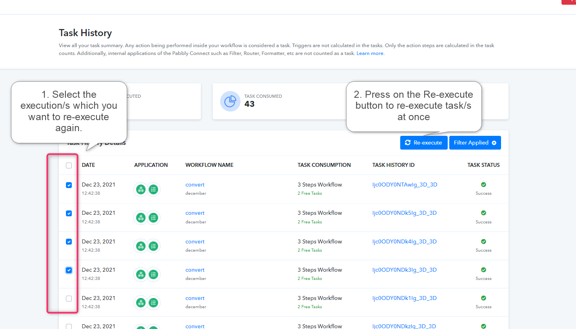Click 'Success' status text in row Ijc0ODY0NDk5Ig_3D_3D
Screen dimensions: 576x329
(x=483, y=222)
